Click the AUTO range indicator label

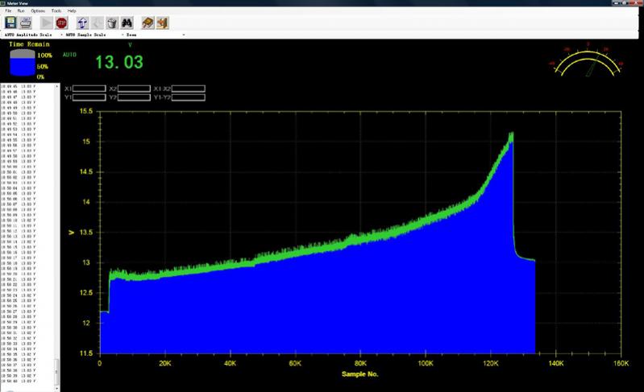(69, 55)
